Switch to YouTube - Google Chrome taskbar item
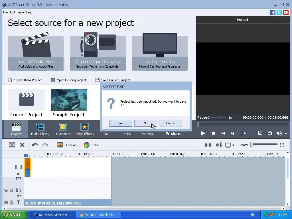Image resolution: width=292 pixels, height=219 pixels. [99, 215]
